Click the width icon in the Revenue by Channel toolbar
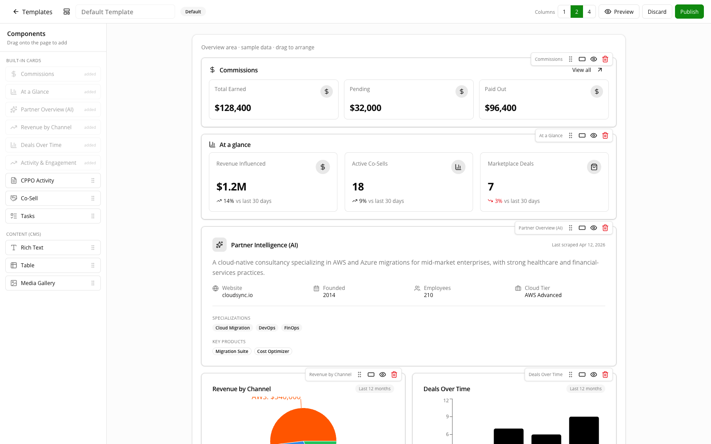 coord(371,375)
